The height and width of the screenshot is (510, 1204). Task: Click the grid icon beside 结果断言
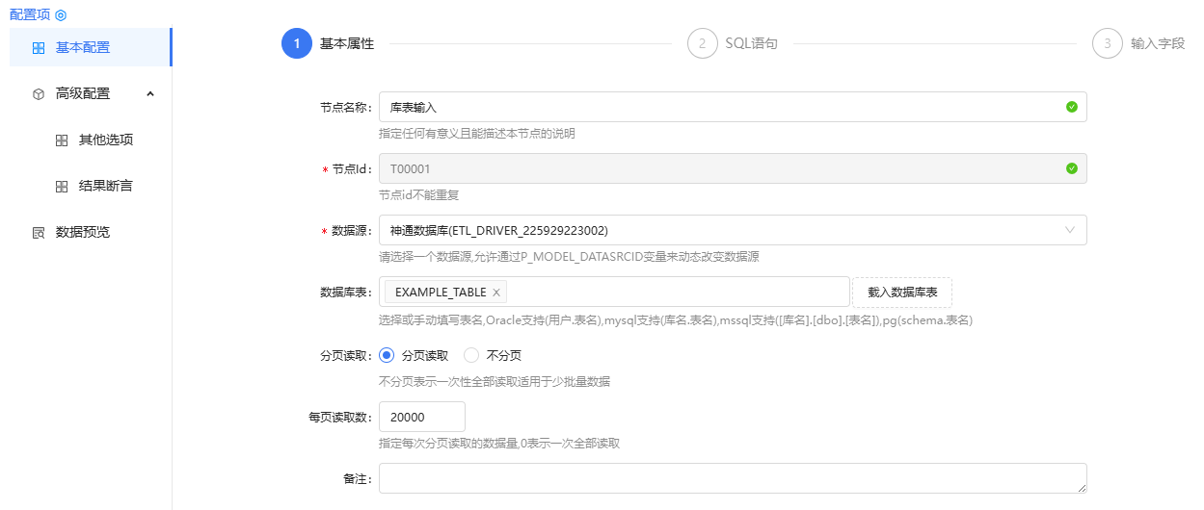(x=62, y=187)
